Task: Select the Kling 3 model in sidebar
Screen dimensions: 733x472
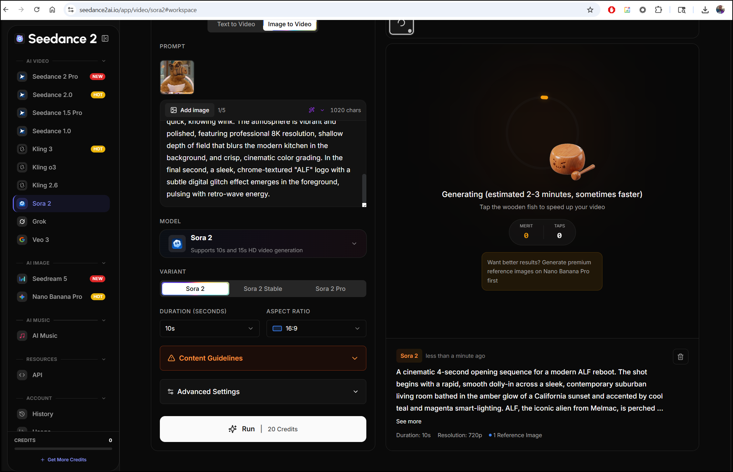Action: coord(42,149)
